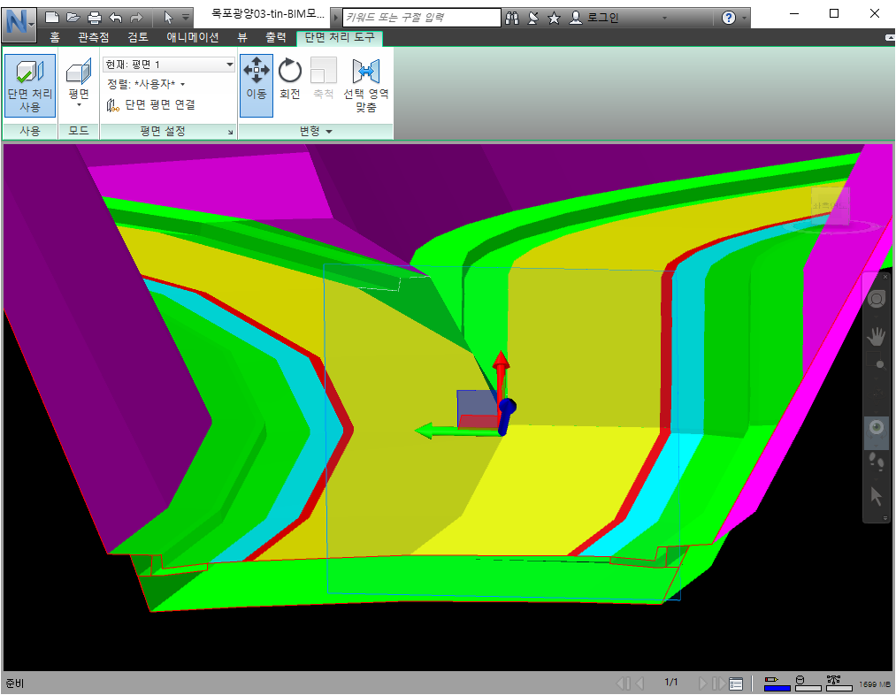896x695 pixels.
Task: Select the Pan hand tool in navigation bar
Action: pyautogui.click(x=876, y=336)
